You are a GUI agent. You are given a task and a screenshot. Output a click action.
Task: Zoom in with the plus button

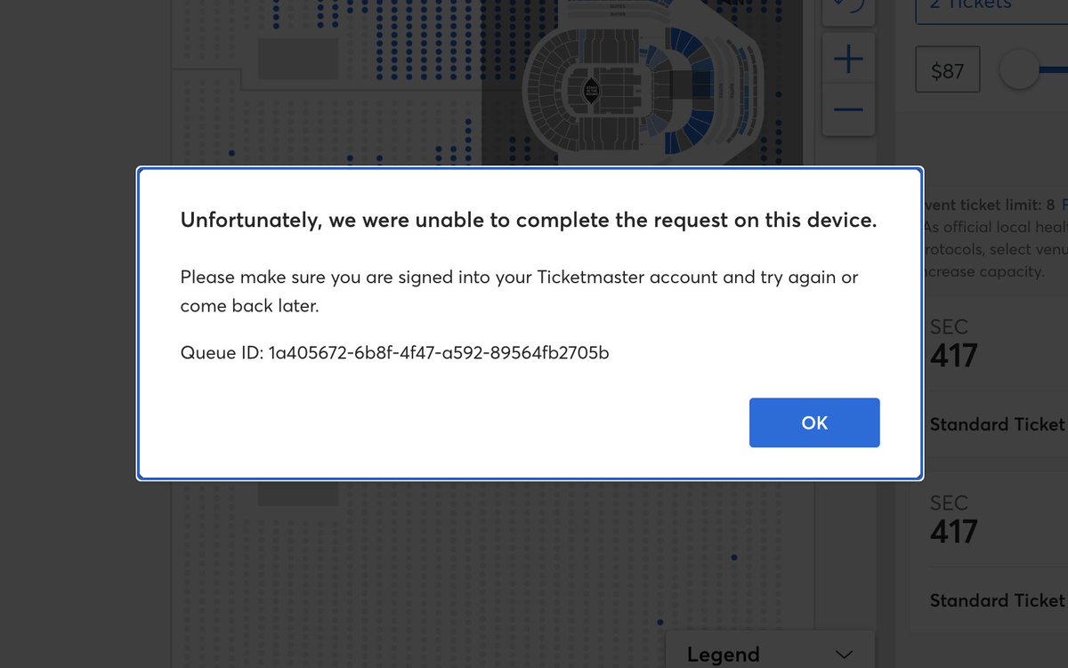tap(848, 60)
